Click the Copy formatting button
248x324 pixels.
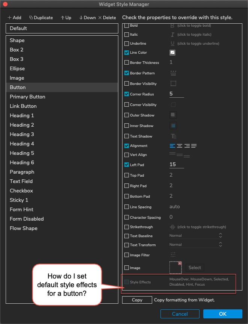coord(137,300)
